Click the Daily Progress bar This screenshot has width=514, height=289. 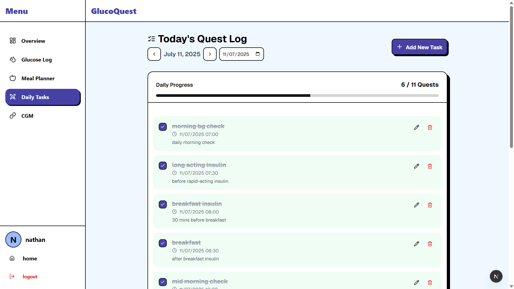(297, 95)
